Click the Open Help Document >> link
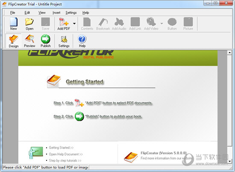235x172 pixels. (66, 154)
